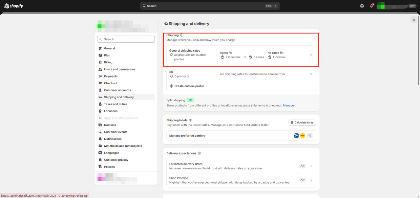Click the DHL carrier icon
This screenshot has width=420, height=198.
[303, 136]
